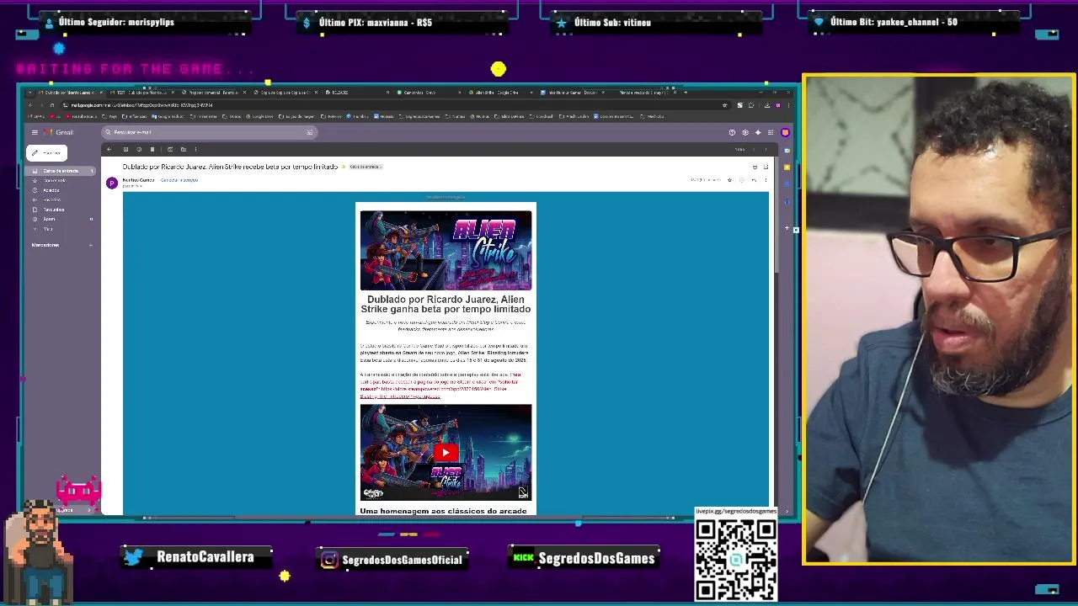
Task: Reply to the email with arrow icon
Action: pyautogui.click(x=754, y=180)
